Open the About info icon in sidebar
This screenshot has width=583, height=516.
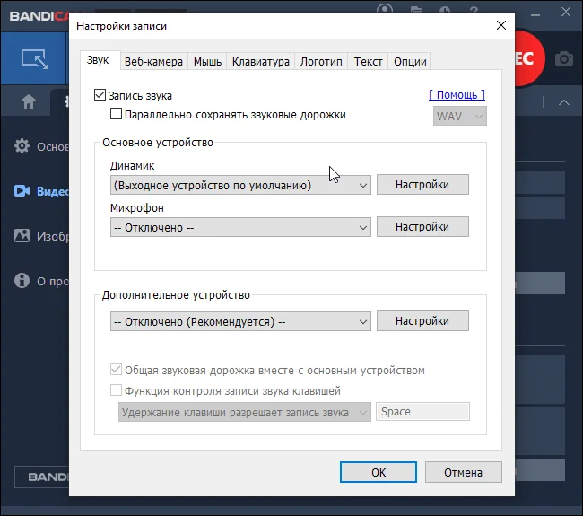[22, 281]
